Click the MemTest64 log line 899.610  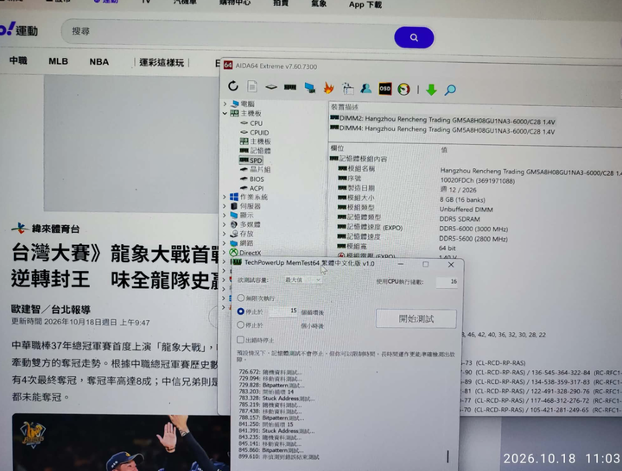point(279,456)
